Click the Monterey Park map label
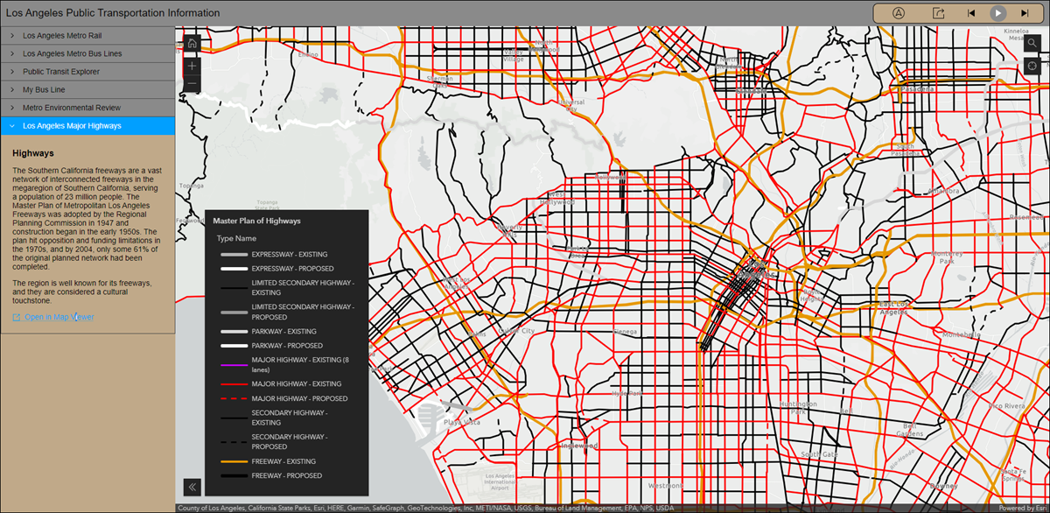The image size is (1050, 513). (946, 257)
